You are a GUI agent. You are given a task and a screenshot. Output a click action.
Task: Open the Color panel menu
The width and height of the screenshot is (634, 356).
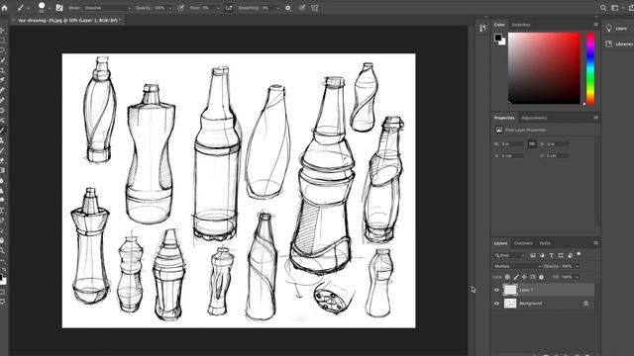click(596, 25)
